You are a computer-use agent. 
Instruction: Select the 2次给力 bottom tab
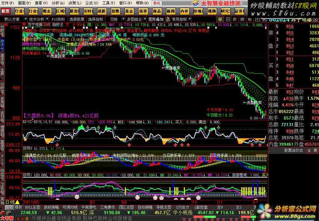pyautogui.click(x=182, y=207)
